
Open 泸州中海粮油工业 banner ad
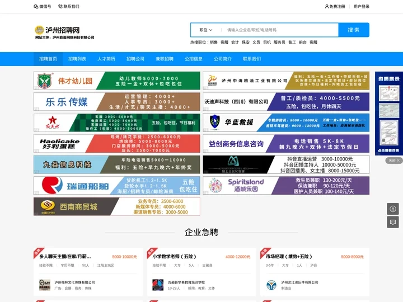[286, 81]
